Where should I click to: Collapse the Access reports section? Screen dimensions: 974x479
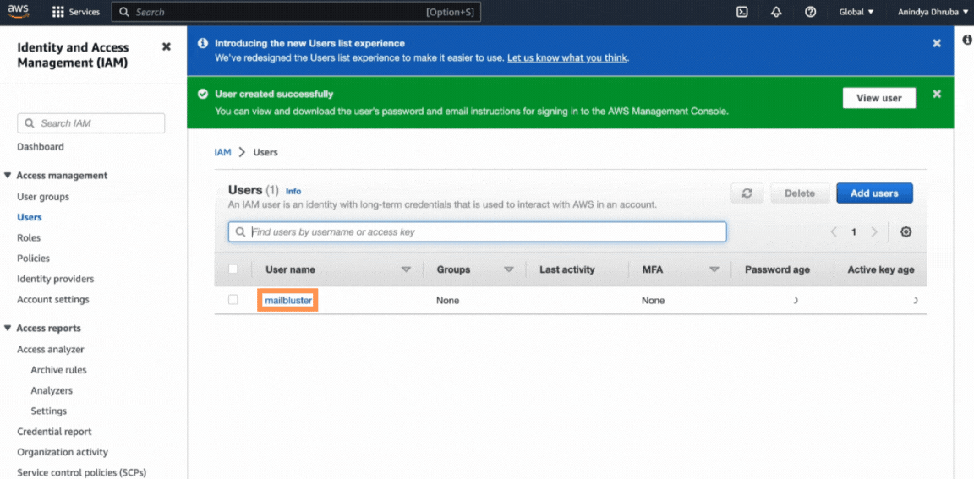(8, 329)
